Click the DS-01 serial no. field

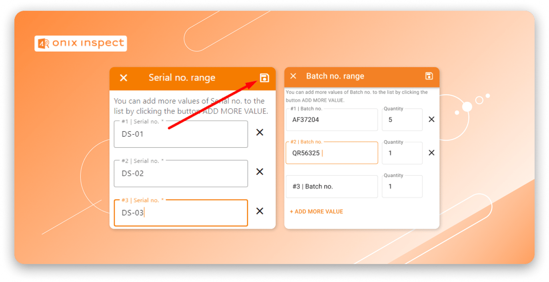coord(181,134)
